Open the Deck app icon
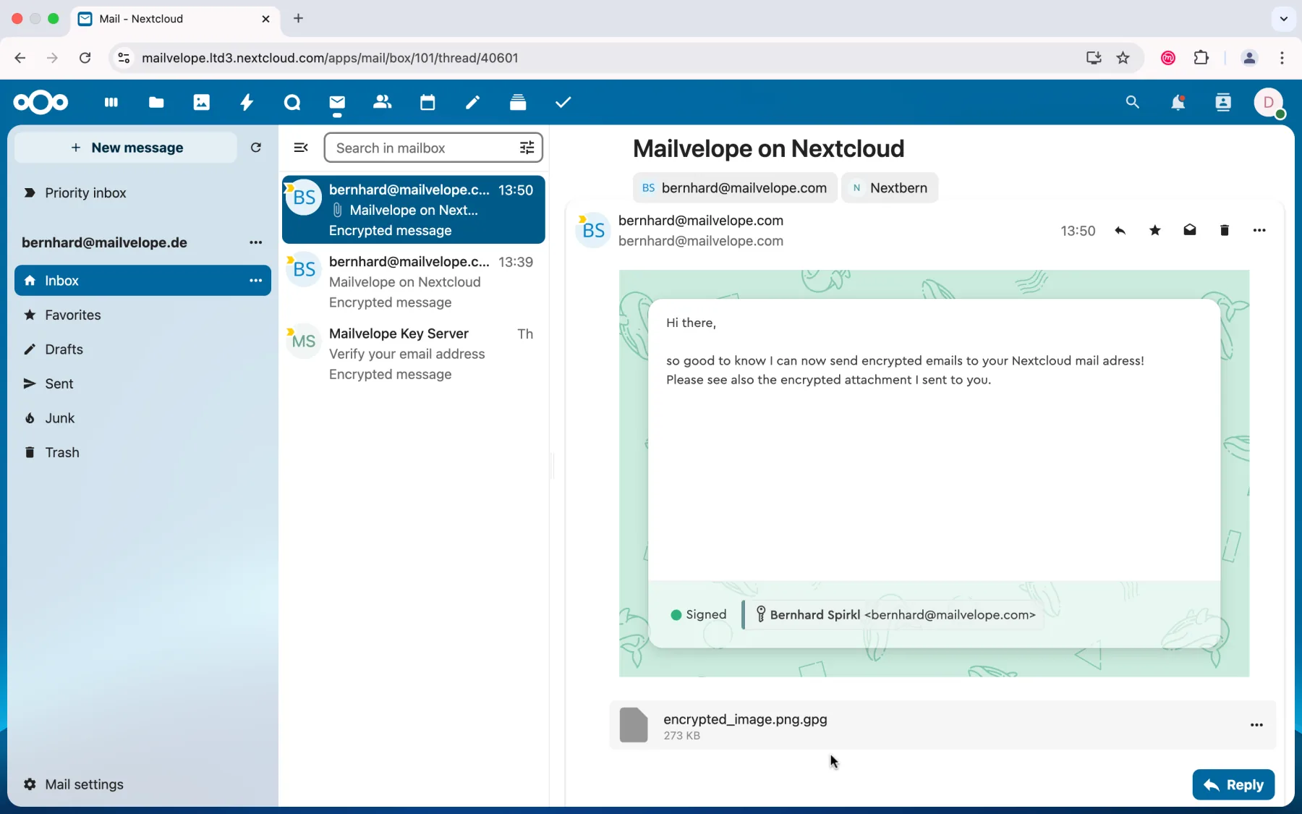This screenshot has height=814, width=1302. (519, 103)
